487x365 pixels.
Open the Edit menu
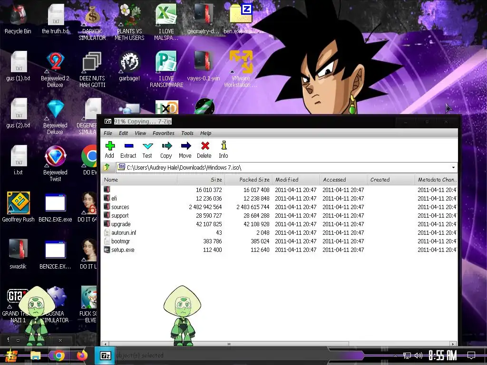click(x=123, y=133)
